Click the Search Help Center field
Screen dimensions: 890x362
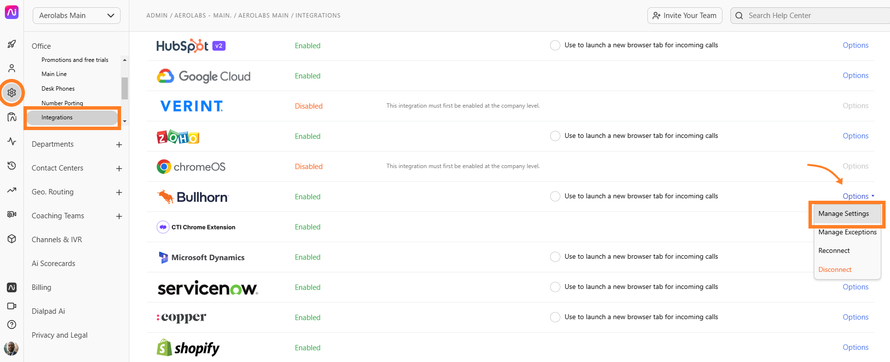coord(810,16)
